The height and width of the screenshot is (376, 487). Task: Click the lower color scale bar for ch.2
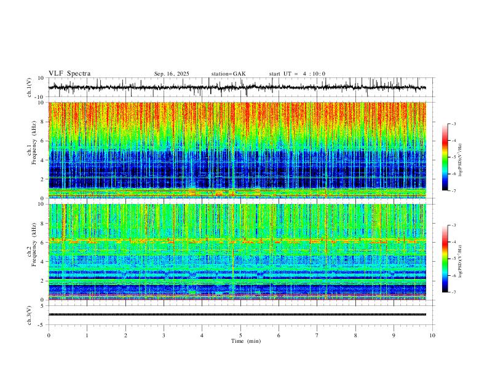(445, 259)
